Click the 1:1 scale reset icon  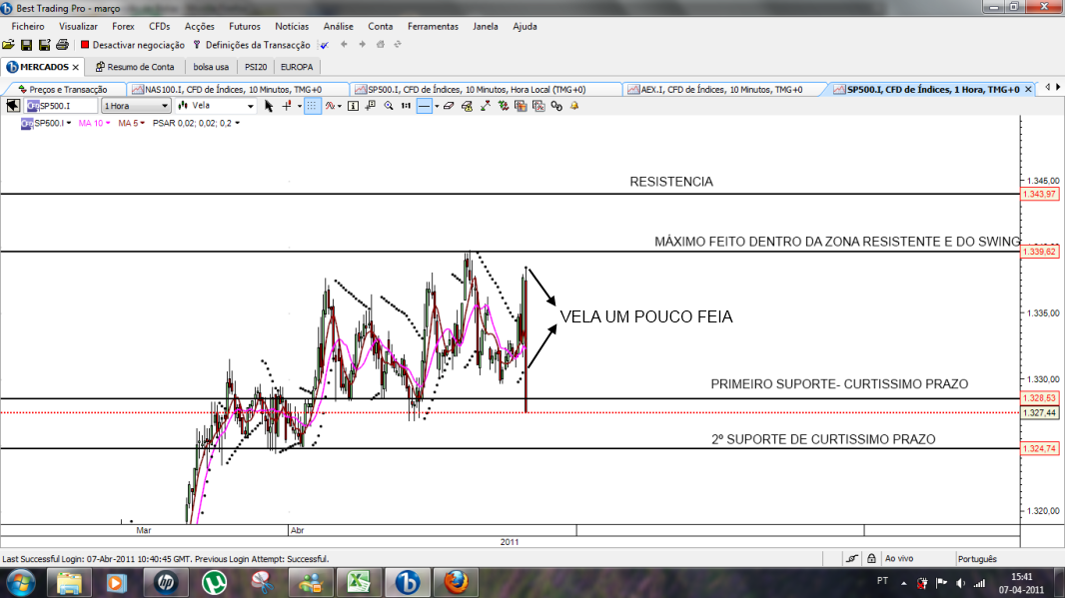tap(405, 106)
